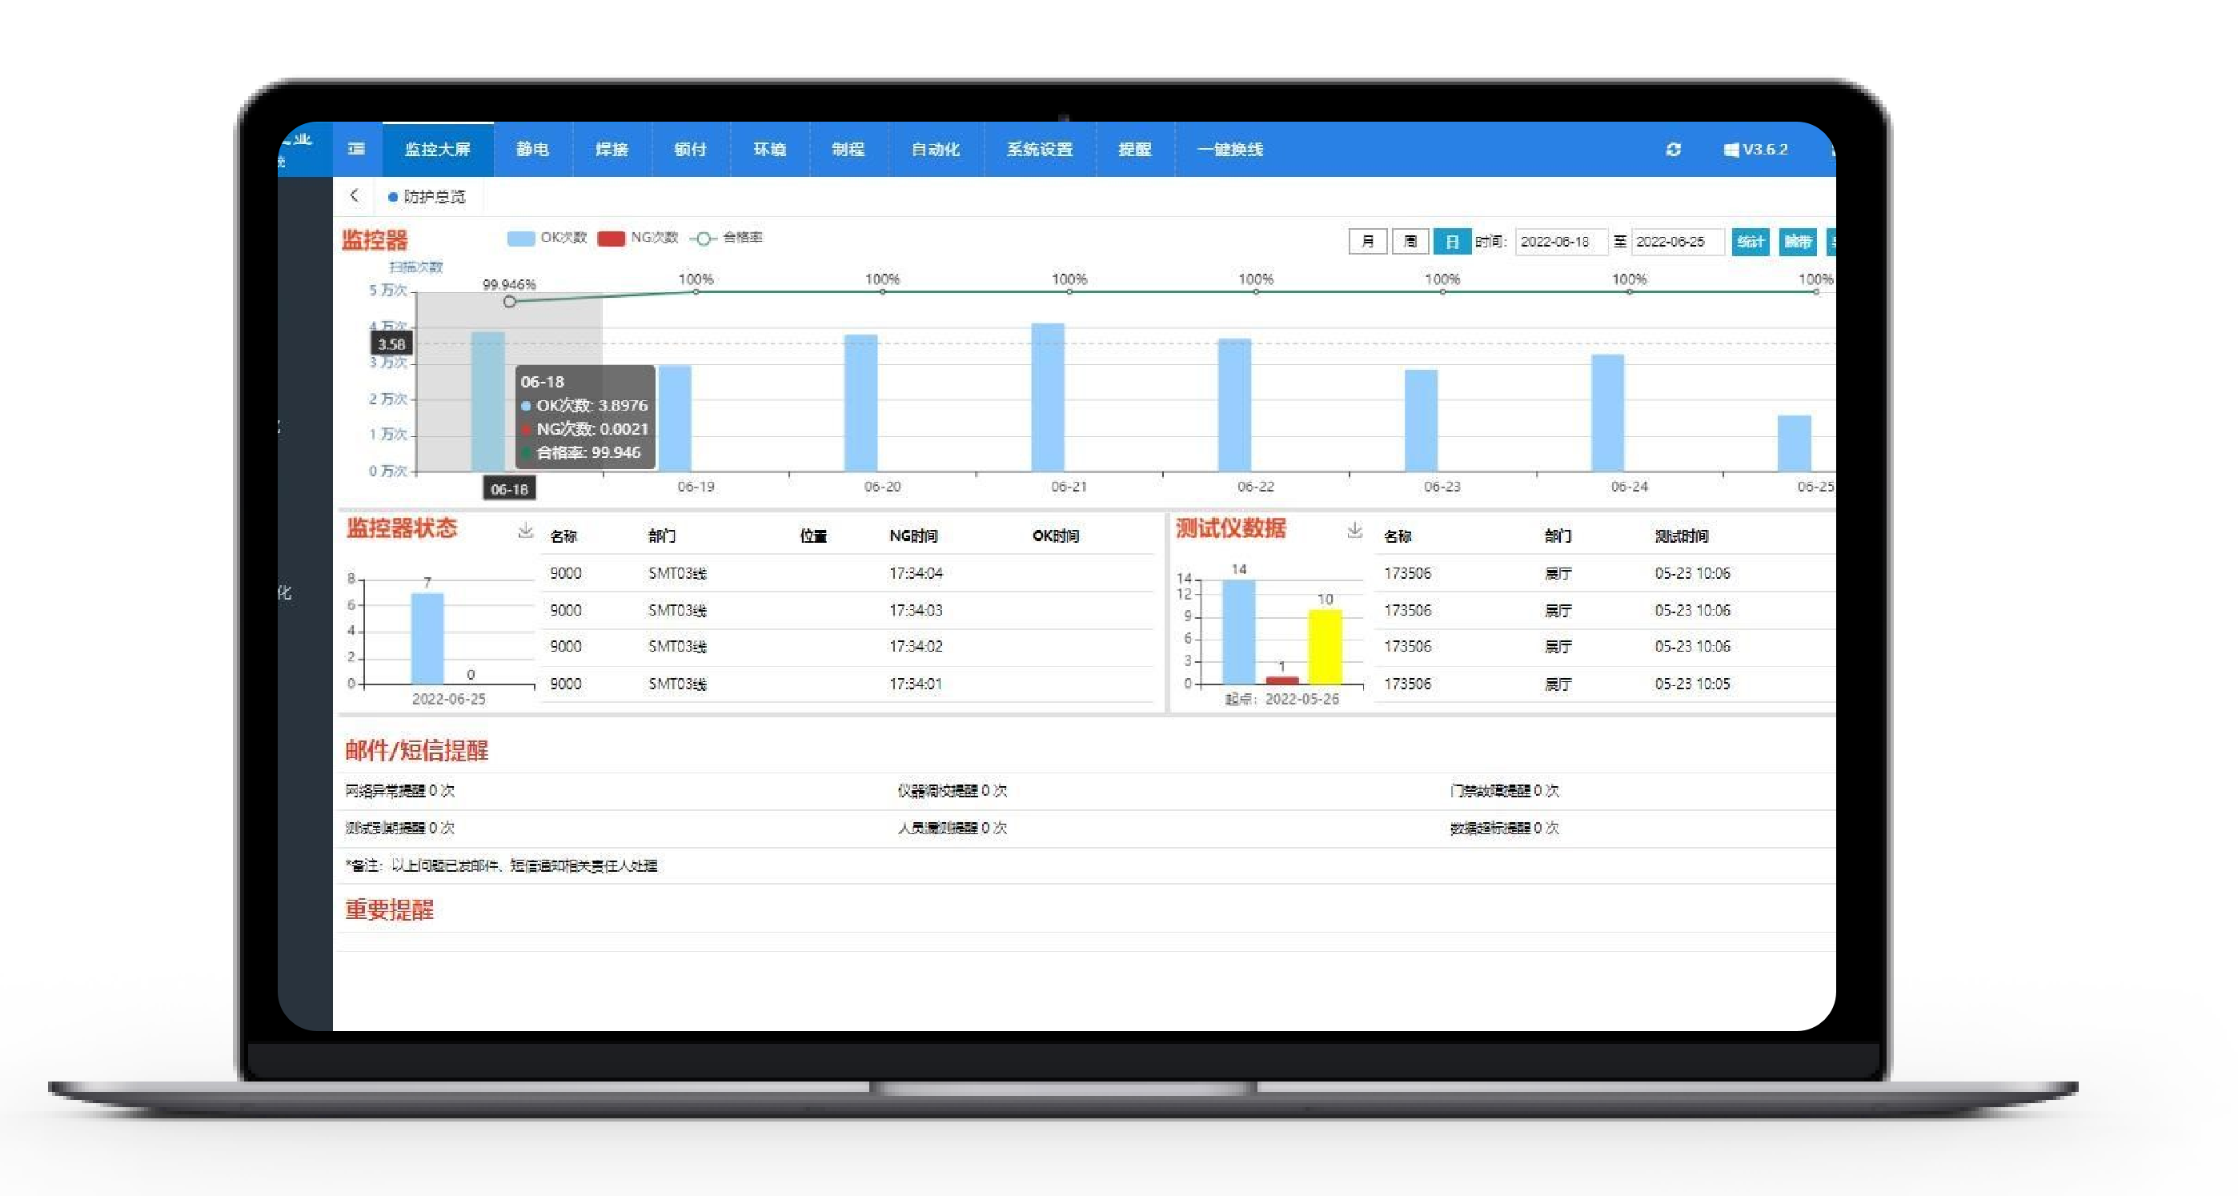Open the 系统设置 menu
This screenshot has height=1196, width=2238.
1039,150
